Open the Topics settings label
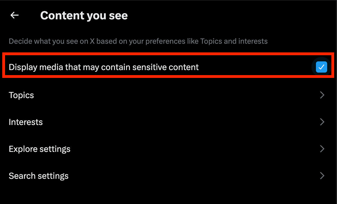The height and width of the screenshot is (204, 337). (x=21, y=95)
